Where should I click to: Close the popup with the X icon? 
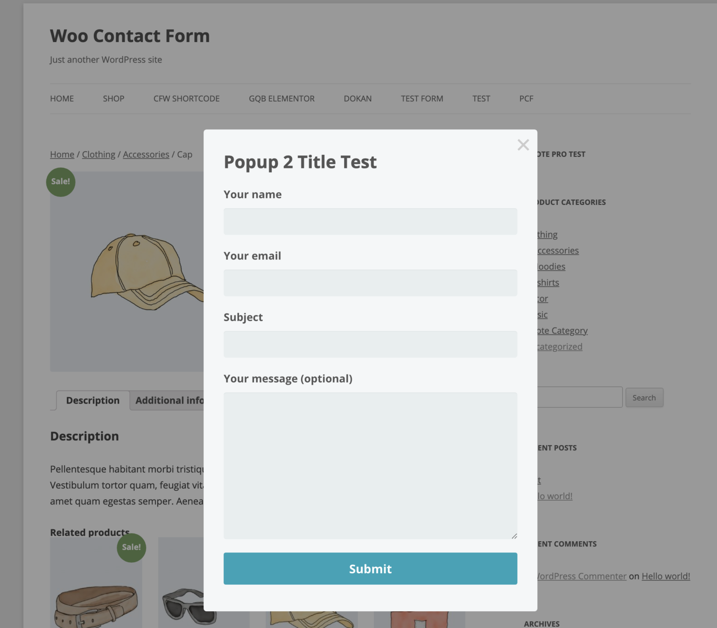pyautogui.click(x=523, y=145)
